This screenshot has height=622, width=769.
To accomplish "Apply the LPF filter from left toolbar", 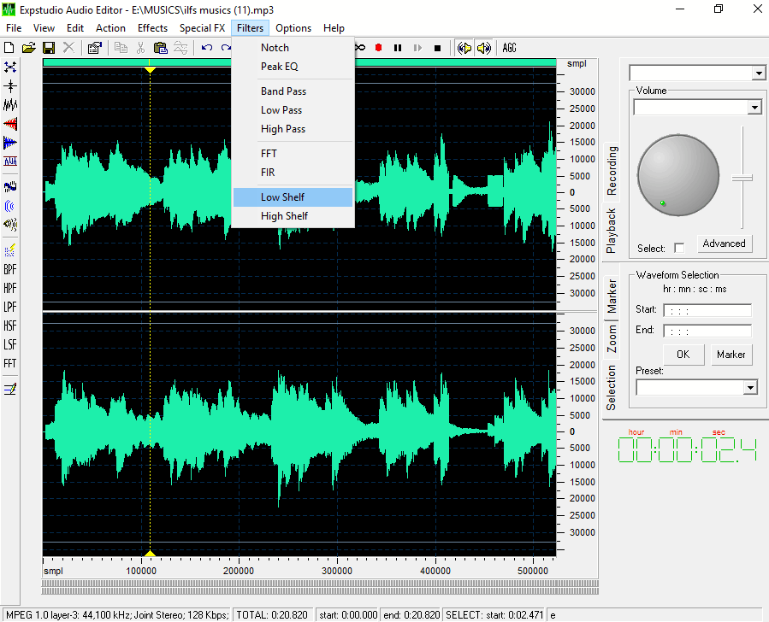I will click(10, 307).
